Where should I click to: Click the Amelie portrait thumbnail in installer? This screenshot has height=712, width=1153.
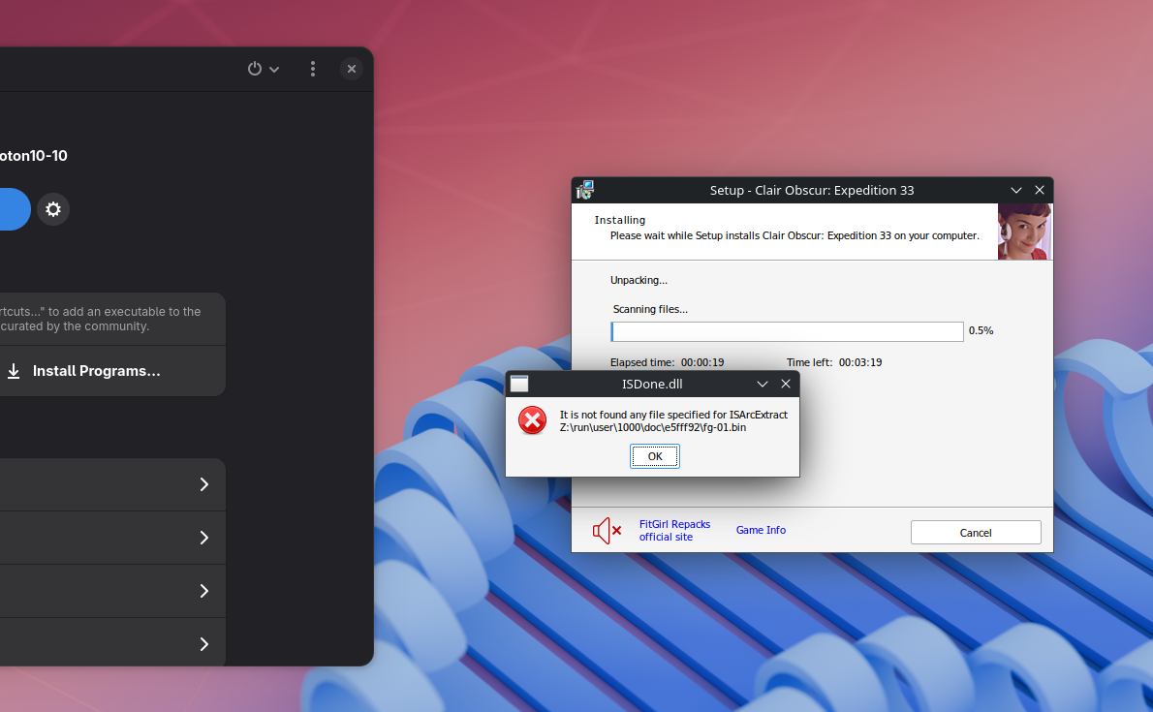1024,231
